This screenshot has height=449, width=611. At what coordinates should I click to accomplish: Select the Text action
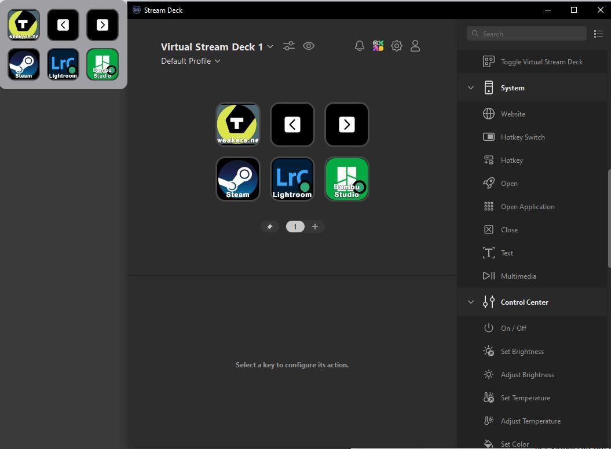pyautogui.click(x=532, y=253)
